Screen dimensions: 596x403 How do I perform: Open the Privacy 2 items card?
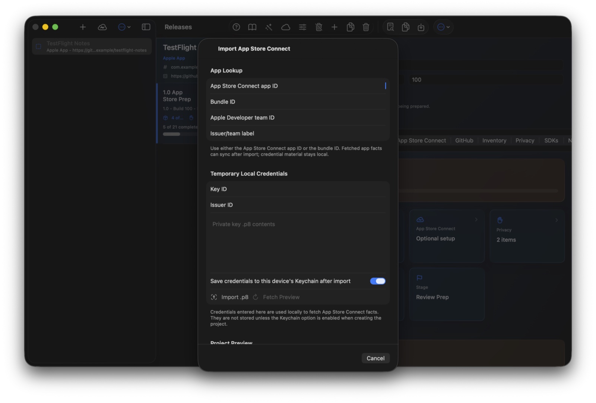527,236
